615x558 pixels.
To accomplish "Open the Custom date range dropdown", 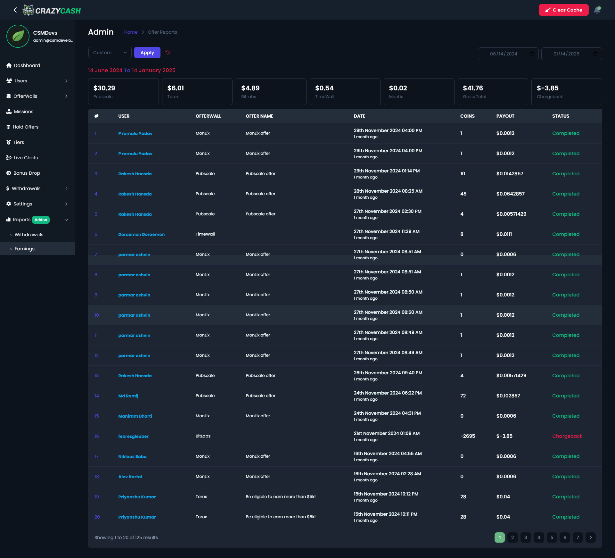I will pos(110,53).
